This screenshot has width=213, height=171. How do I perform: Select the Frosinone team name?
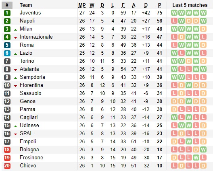[x=31, y=158]
